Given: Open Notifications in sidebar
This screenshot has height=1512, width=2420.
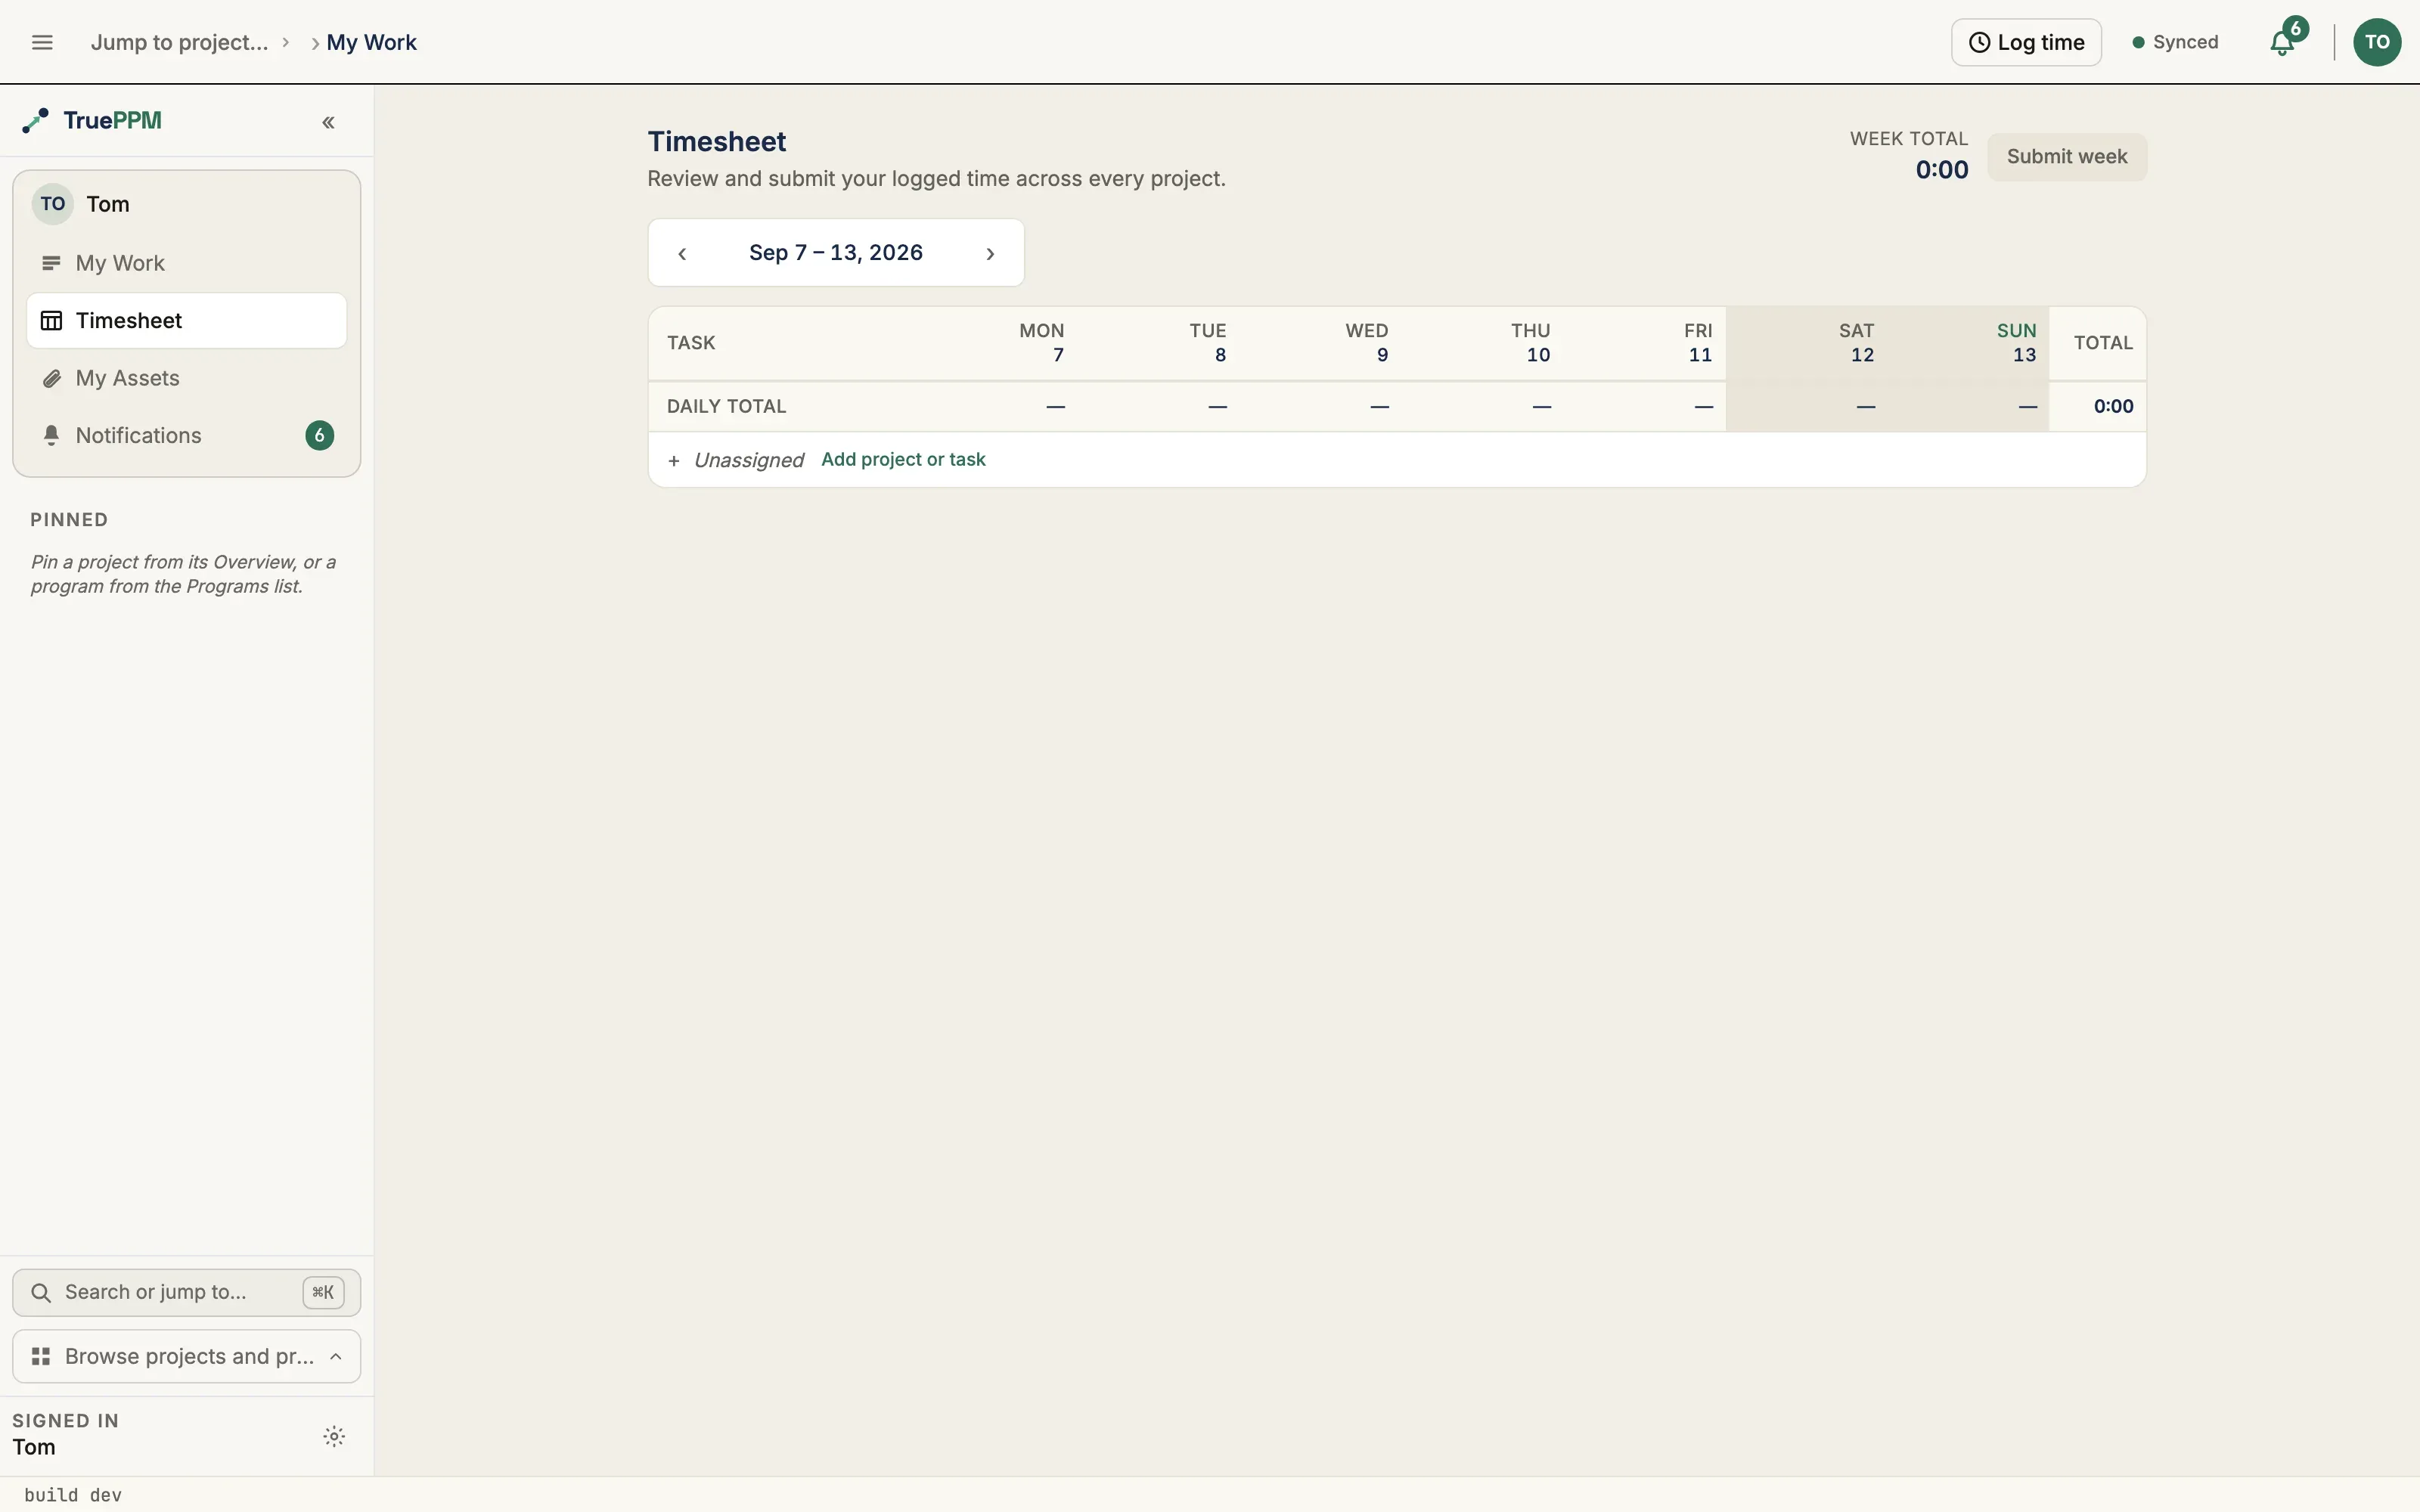Looking at the screenshot, I should (186, 435).
